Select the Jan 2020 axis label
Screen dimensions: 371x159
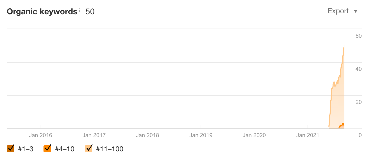[254, 135]
